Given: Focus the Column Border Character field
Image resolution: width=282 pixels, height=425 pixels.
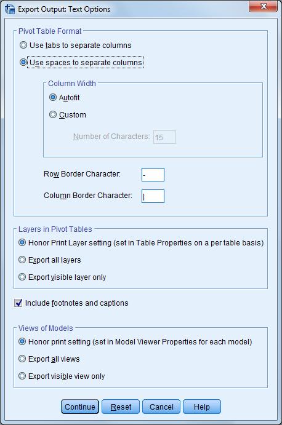Looking at the screenshot, I should pos(153,196).
